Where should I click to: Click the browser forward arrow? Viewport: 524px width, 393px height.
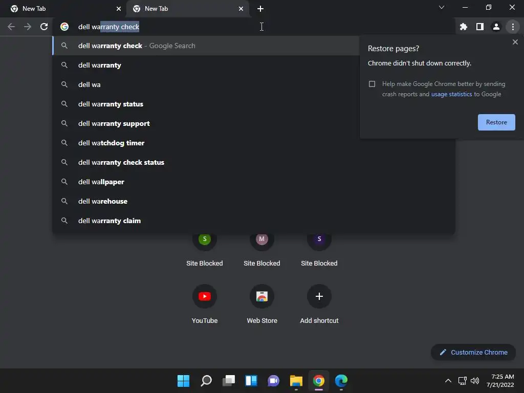pos(28,27)
